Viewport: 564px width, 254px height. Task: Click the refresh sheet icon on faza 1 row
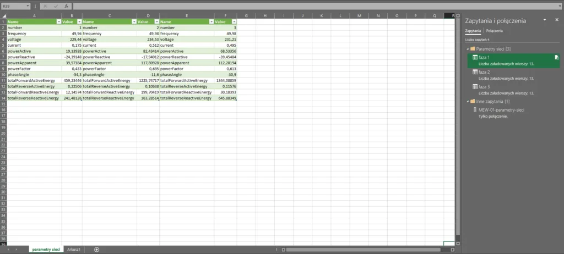(557, 58)
